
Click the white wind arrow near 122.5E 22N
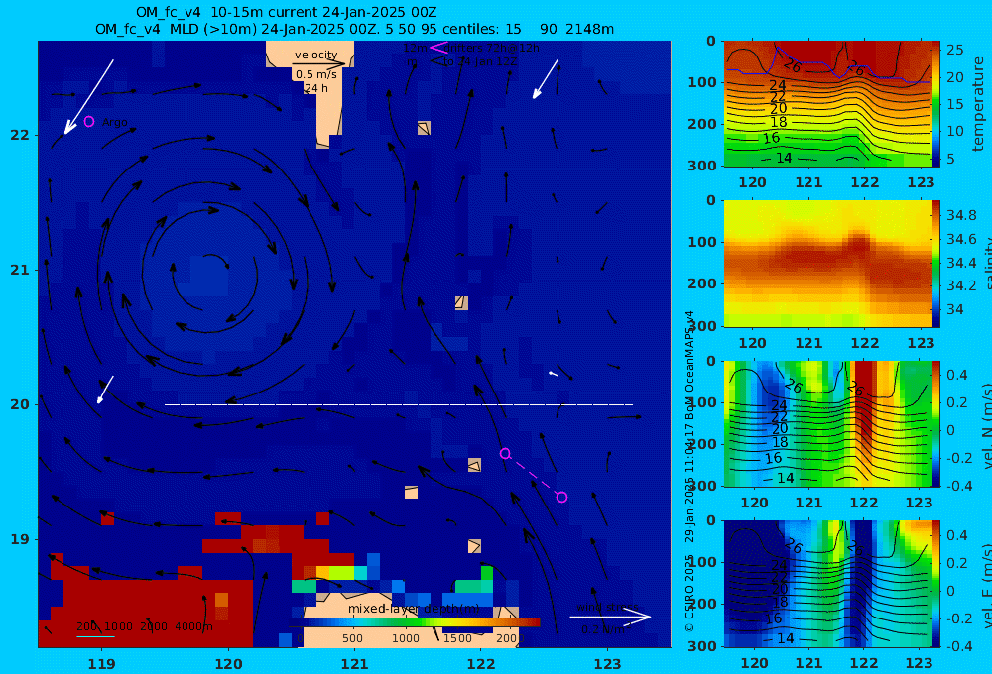pyautogui.click(x=546, y=79)
